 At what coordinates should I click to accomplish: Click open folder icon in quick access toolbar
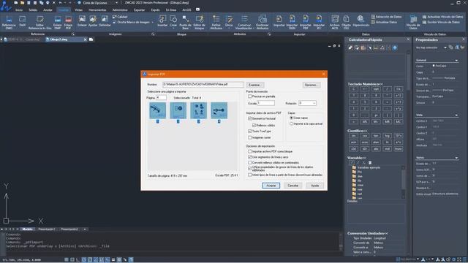click(x=23, y=3)
